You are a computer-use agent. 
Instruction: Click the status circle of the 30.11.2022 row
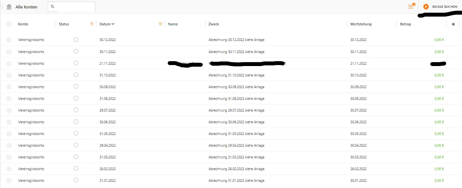tap(76, 51)
